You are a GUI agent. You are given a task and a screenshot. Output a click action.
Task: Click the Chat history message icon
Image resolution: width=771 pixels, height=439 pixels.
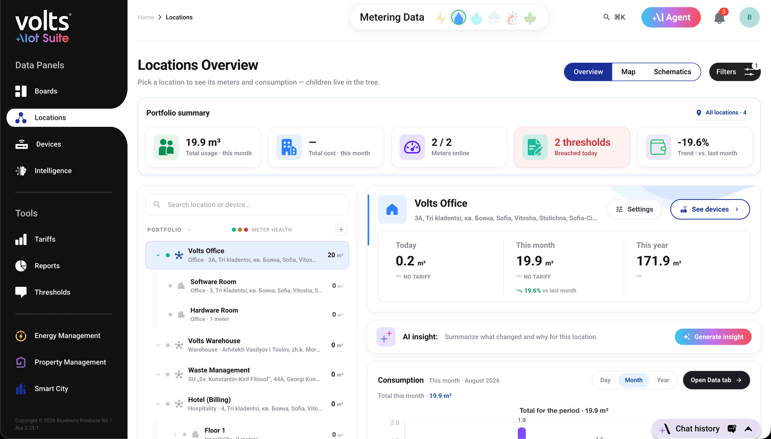pos(732,429)
